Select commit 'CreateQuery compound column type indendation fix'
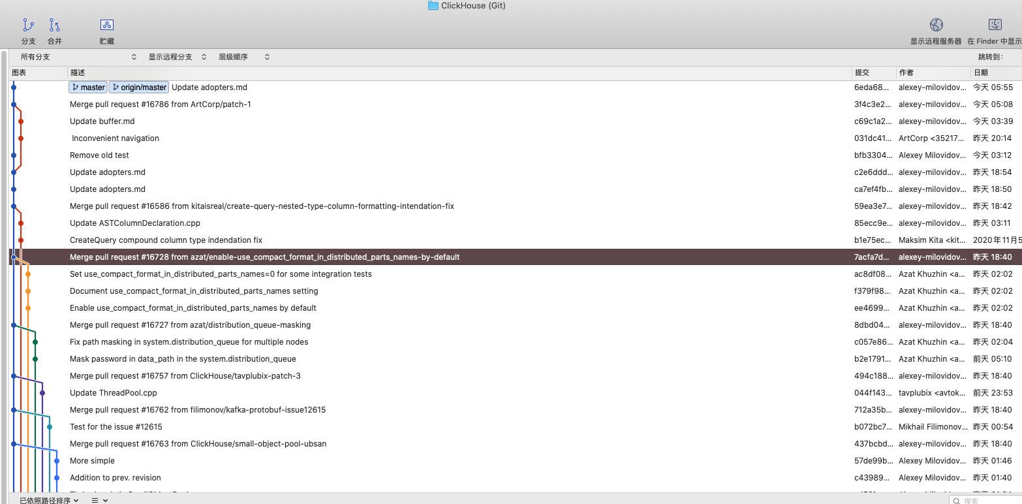This screenshot has height=504, width=1022. [516, 240]
